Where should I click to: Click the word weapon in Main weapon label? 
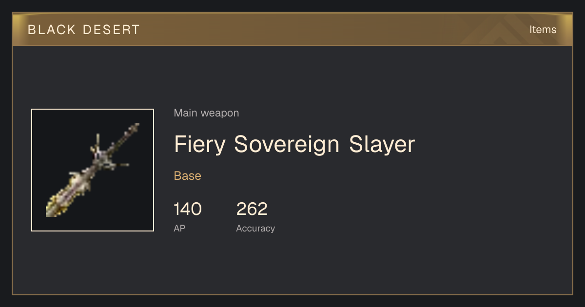[220, 113]
